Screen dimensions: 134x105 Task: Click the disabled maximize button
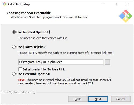(115, 4)
